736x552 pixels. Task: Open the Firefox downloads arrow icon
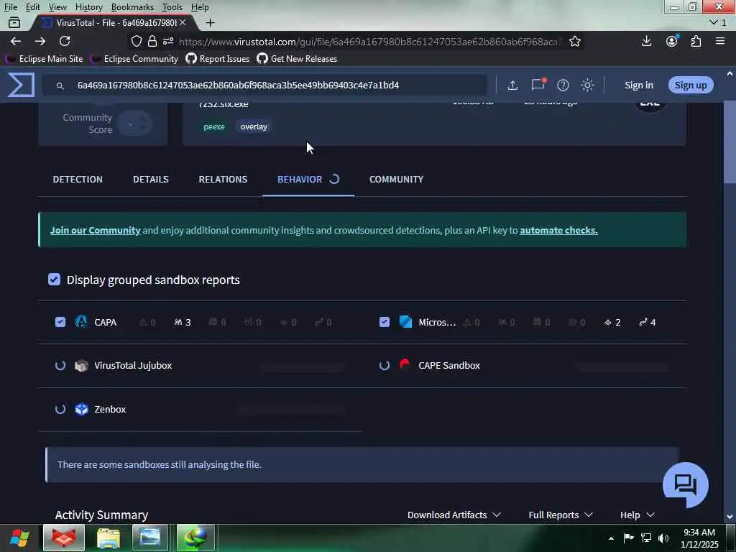tap(646, 41)
